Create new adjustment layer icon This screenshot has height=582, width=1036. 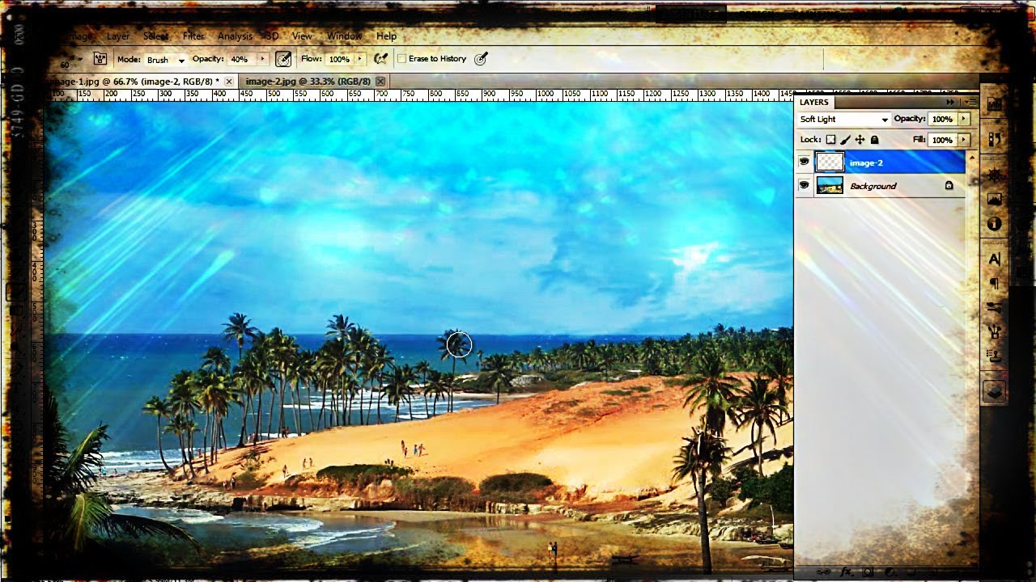click(x=889, y=571)
